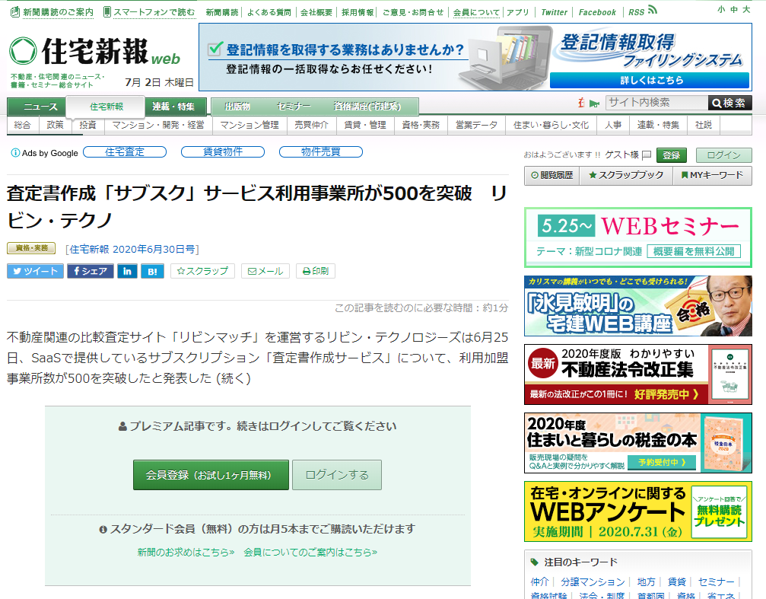Select the 資格·実務 category in menu bar

tap(421, 125)
